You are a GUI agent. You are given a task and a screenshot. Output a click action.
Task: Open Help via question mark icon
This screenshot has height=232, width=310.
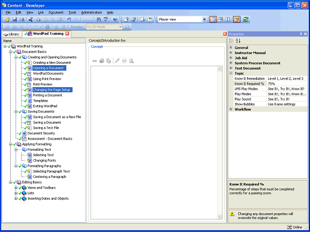[x=115, y=19]
